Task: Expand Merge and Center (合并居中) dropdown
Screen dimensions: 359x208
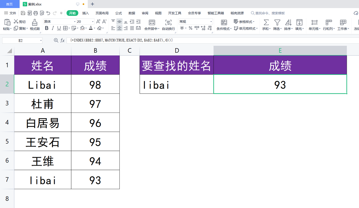Action: pyautogui.click(x=159, y=29)
